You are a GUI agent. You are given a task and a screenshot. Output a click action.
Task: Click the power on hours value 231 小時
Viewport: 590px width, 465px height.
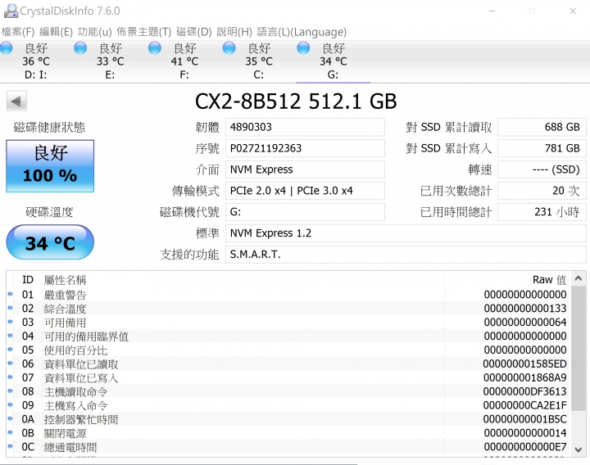click(x=542, y=212)
